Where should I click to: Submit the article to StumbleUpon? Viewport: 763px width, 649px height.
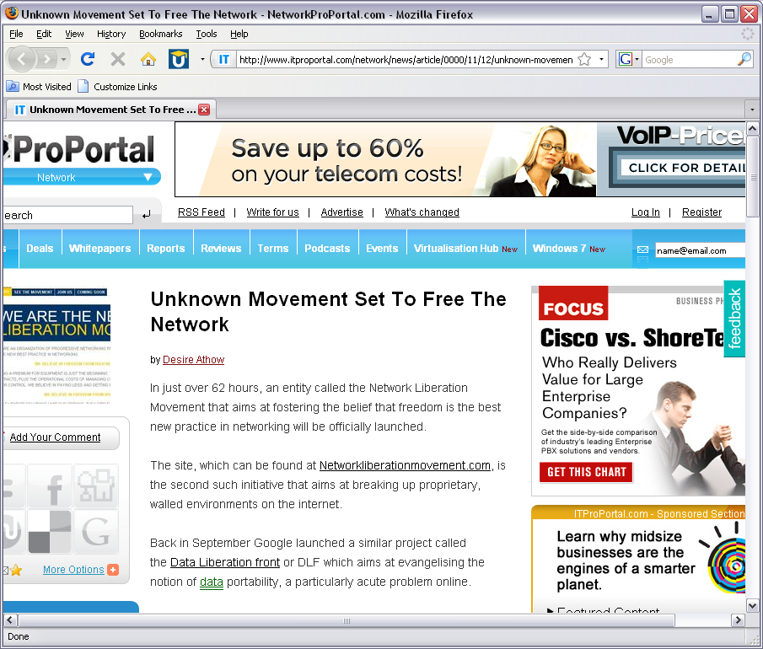click(11, 529)
